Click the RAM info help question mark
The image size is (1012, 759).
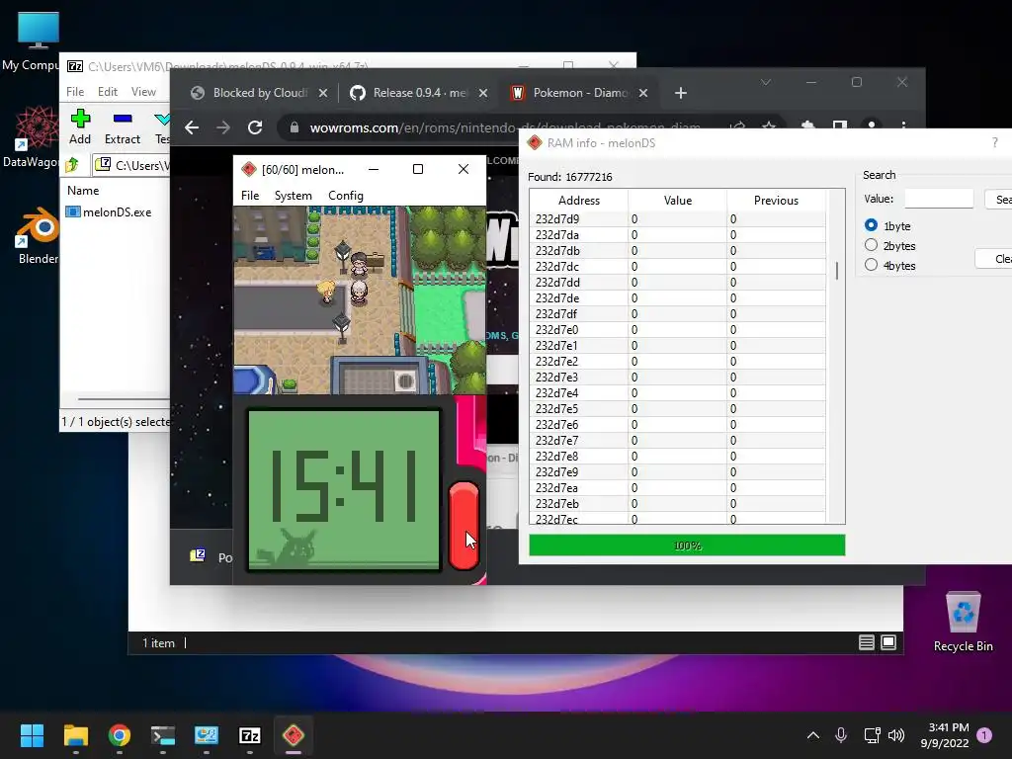coord(994,142)
